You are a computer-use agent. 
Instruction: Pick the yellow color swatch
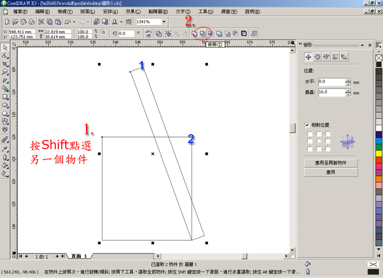coord(379,153)
